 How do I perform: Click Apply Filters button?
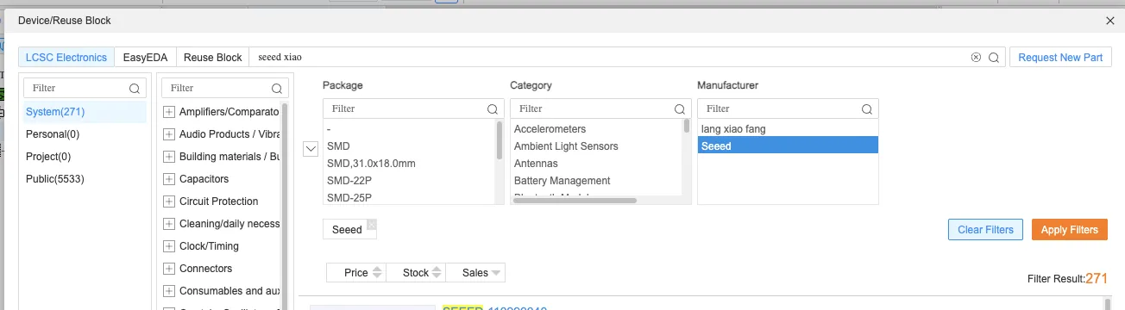click(1070, 230)
